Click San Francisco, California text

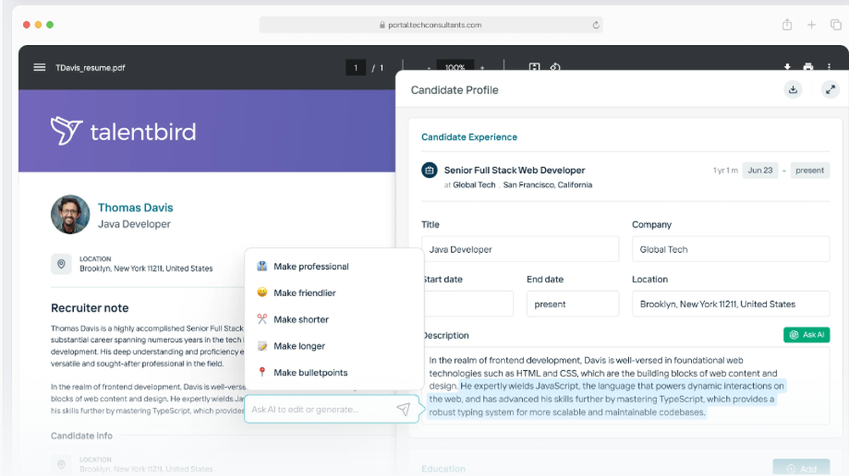(548, 185)
